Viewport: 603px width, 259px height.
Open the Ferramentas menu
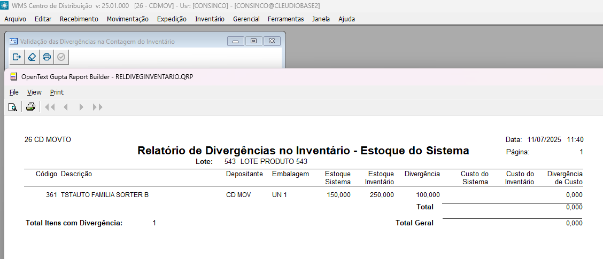click(x=286, y=19)
